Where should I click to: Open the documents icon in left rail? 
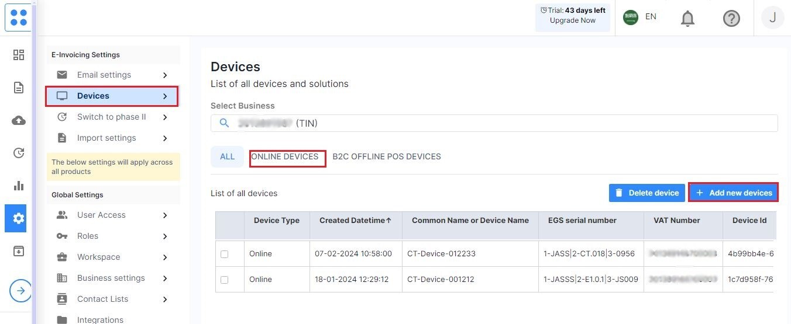[x=19, y=88]
